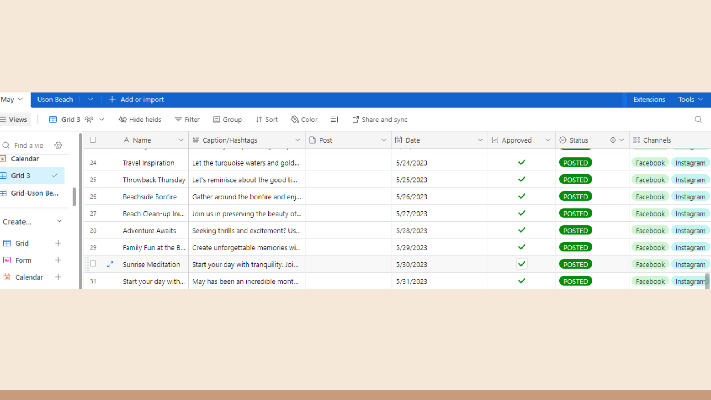
Task: Open the Uson Beach table tab
Action: click(x=55, y=99)
